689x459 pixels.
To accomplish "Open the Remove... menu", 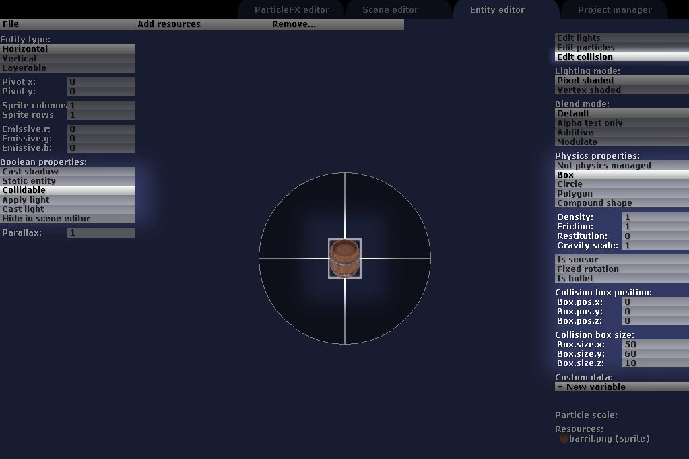I will click(294, 24).
